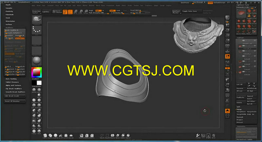This screenshot has width=262, height=142.
Task: Click the Move view icon on right shelf
Action: 227,80
